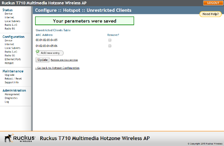Screen dimensions: 224x146
Task: Click the green plus icon on Add new entry
Action: (x=37, y=51)
